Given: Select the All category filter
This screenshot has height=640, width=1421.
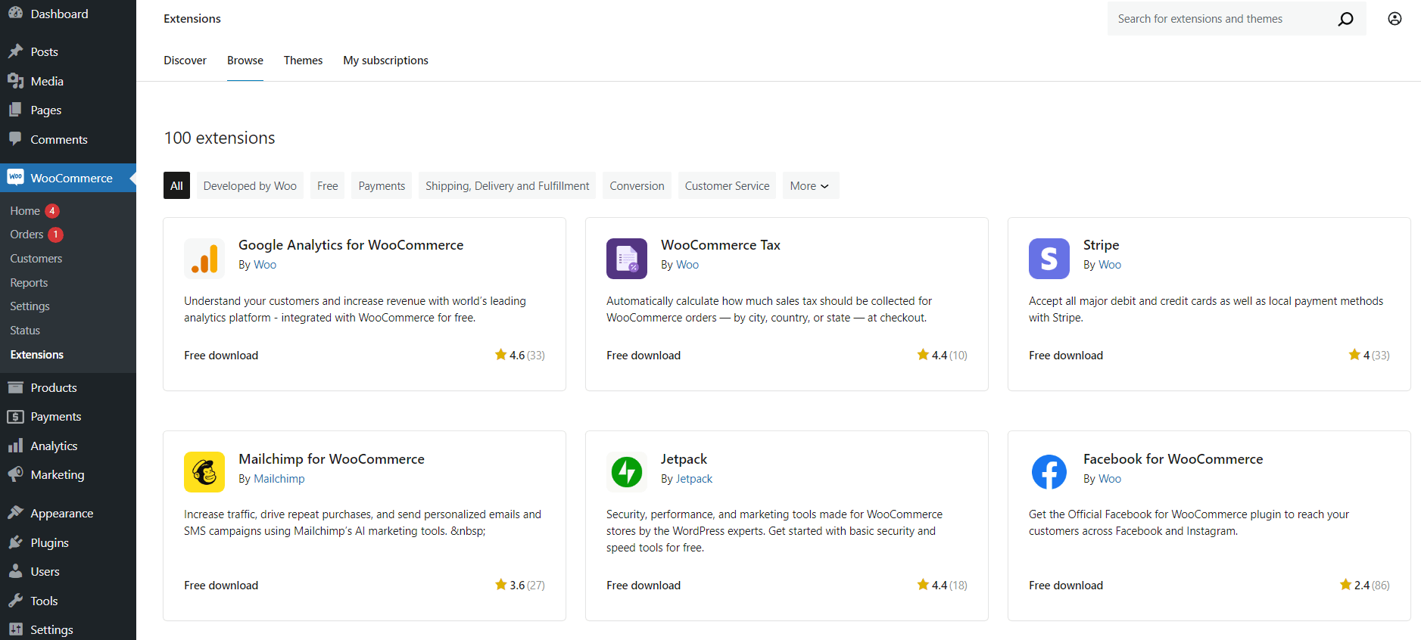Looking at the screenshot, I should coord(176,185).
